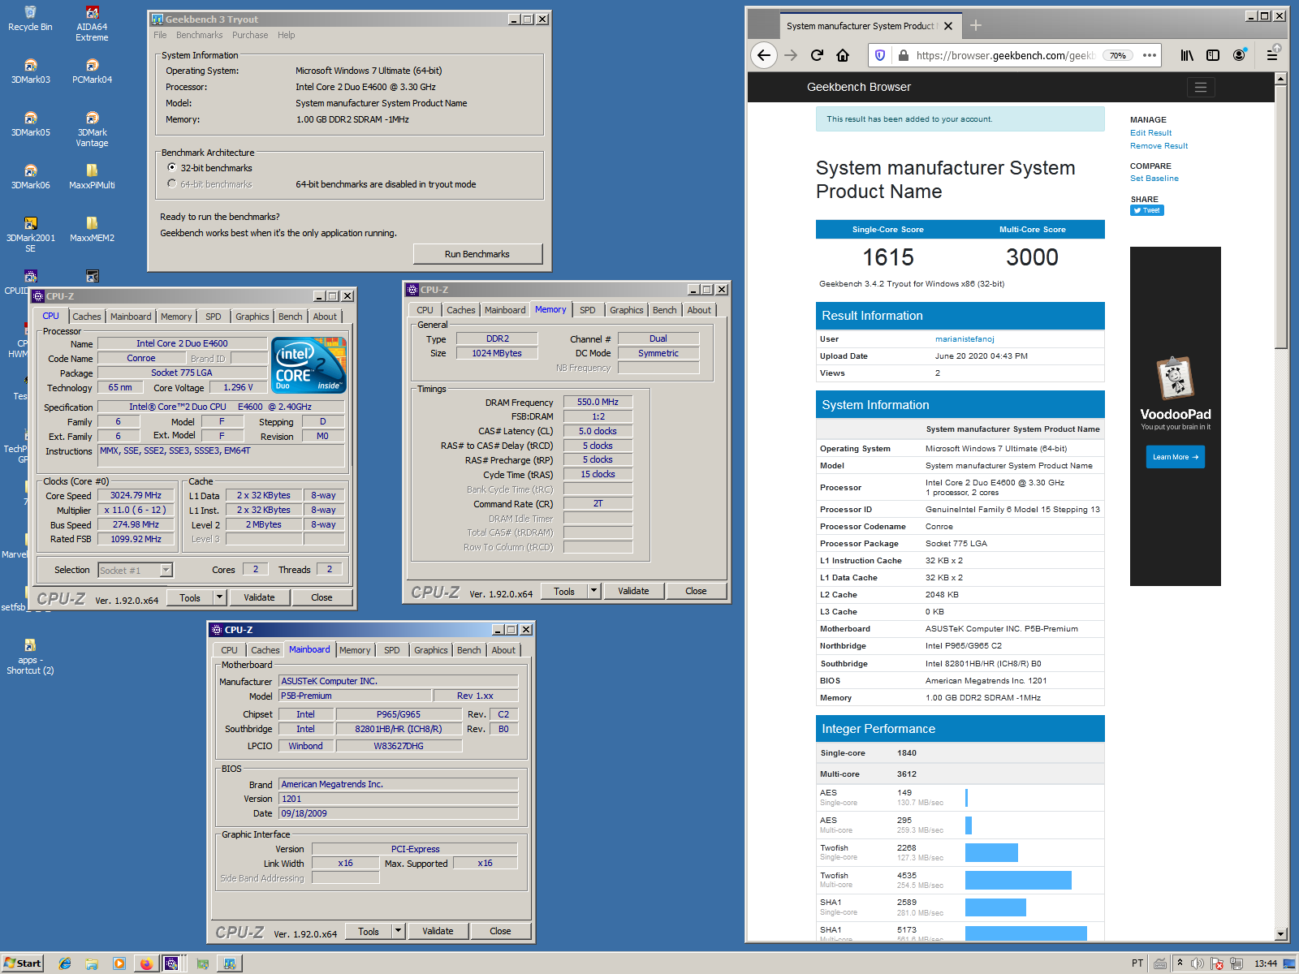Screen dimensions: 1299x974
Task: Open page actions three-dot menu
Action: click(1150, 55)
